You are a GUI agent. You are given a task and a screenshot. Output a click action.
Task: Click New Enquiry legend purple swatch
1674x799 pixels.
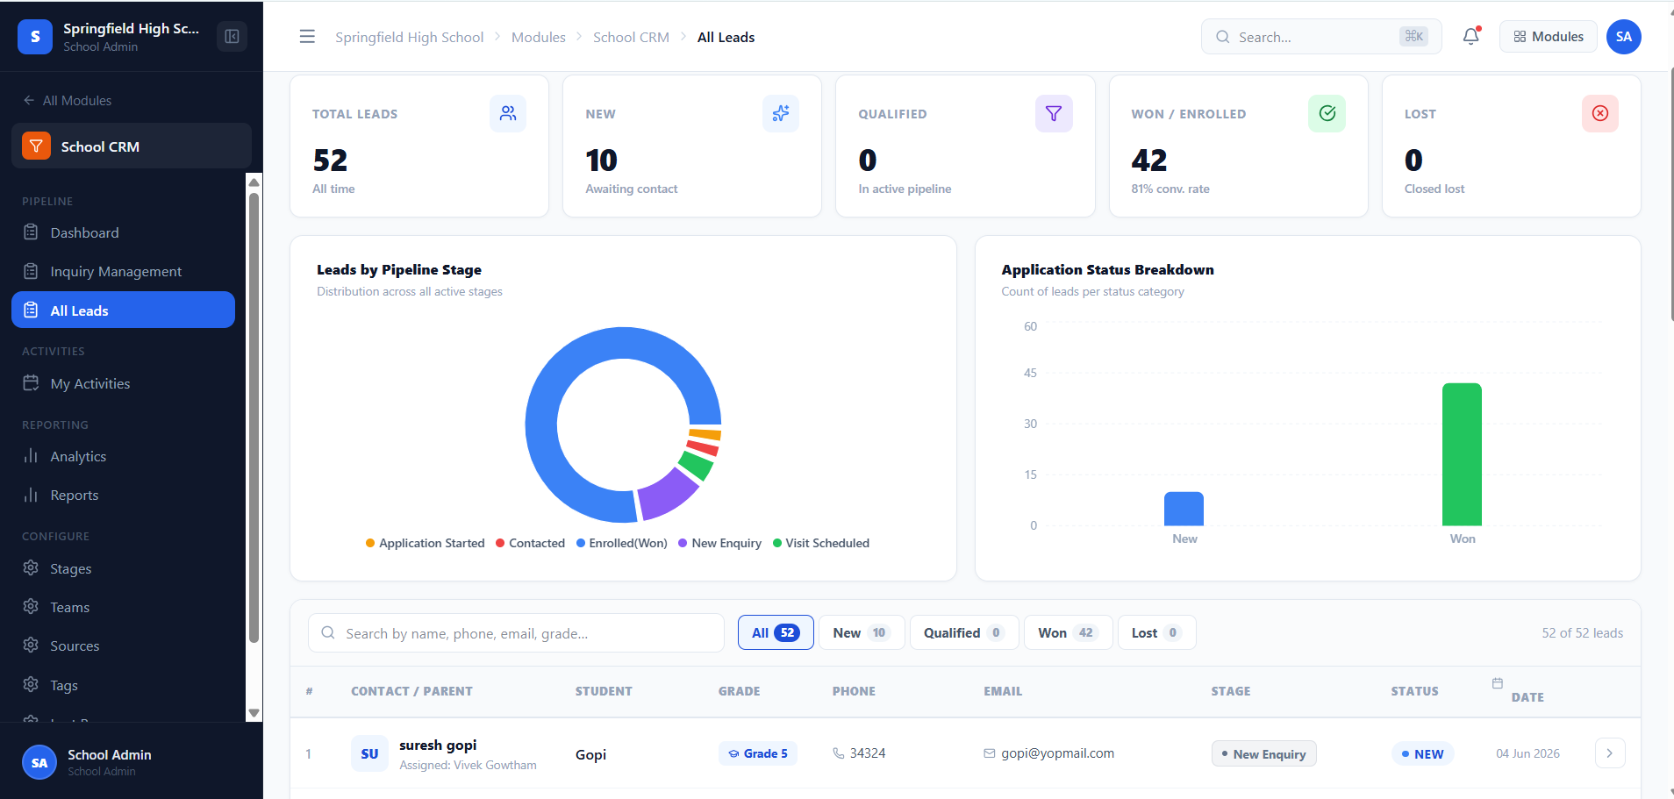click(683, 543)
